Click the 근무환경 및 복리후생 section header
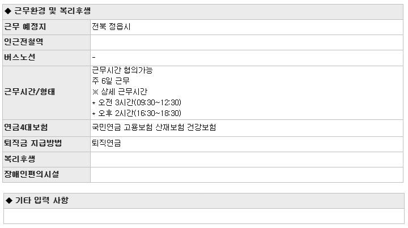 (x=203, y=12)
